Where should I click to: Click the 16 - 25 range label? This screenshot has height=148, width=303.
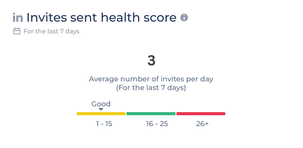pos(157,124)
